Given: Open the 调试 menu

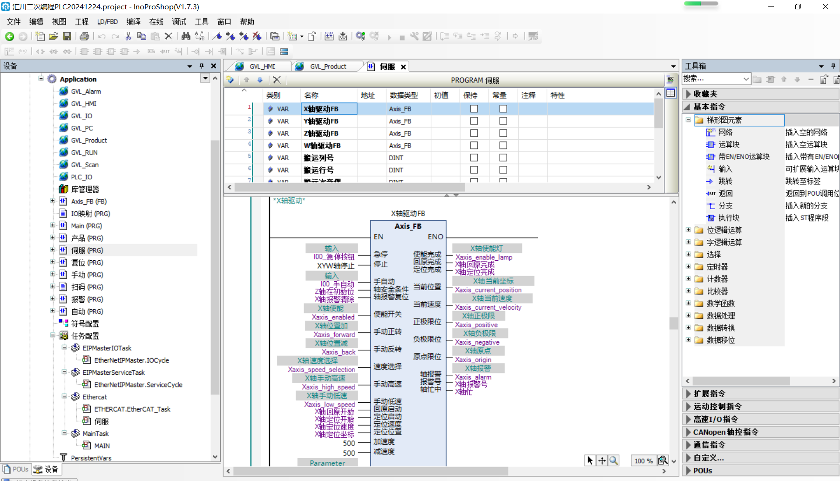Looking at the screenshot, I should (179, 22).
